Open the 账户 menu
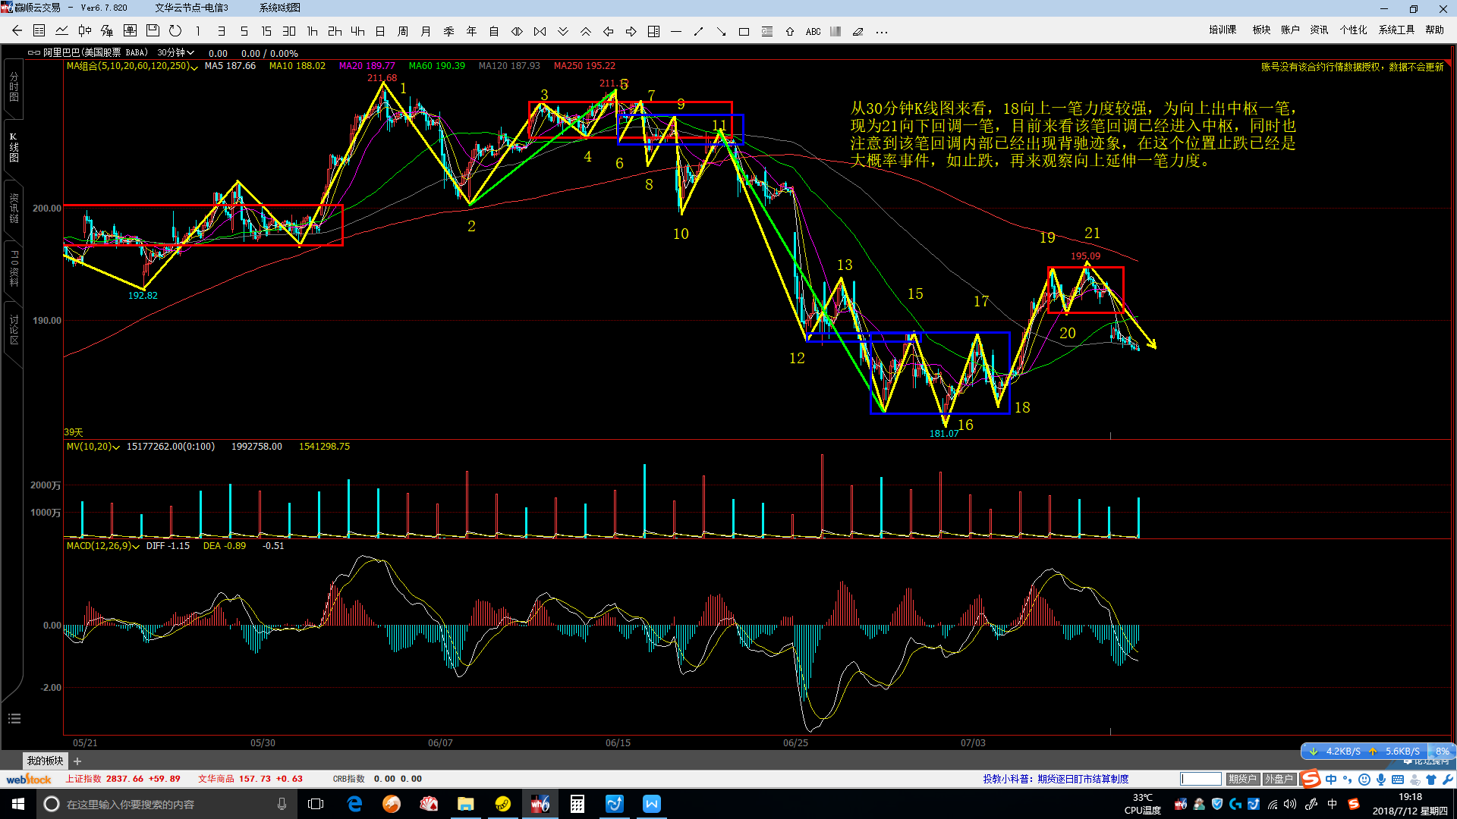The image size is (1457, 819). click(1290, 30)
